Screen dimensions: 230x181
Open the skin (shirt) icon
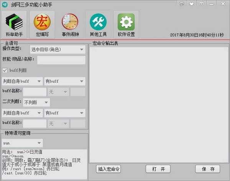pos(192,4)
